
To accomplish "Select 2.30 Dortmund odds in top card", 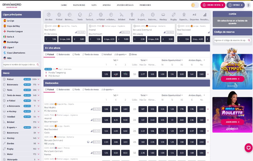I will 139,39.
